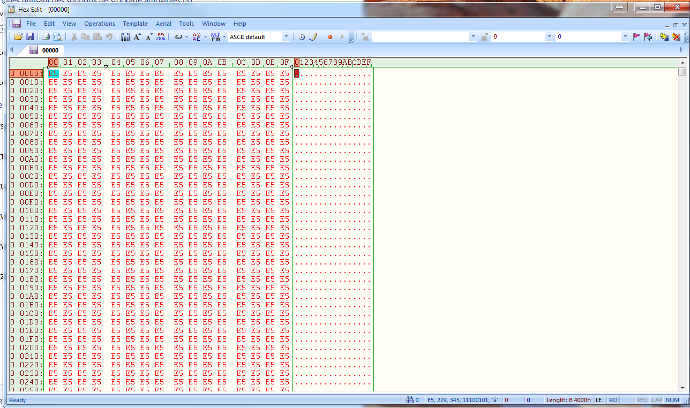Open the calculator icon in the toolbar
The image size is (690, 408).
(x=125, y=37)
